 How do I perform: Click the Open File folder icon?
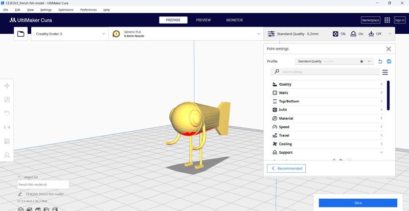pos(20,34)
